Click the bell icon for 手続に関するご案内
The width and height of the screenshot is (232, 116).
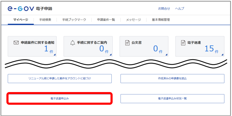(72, 43)
